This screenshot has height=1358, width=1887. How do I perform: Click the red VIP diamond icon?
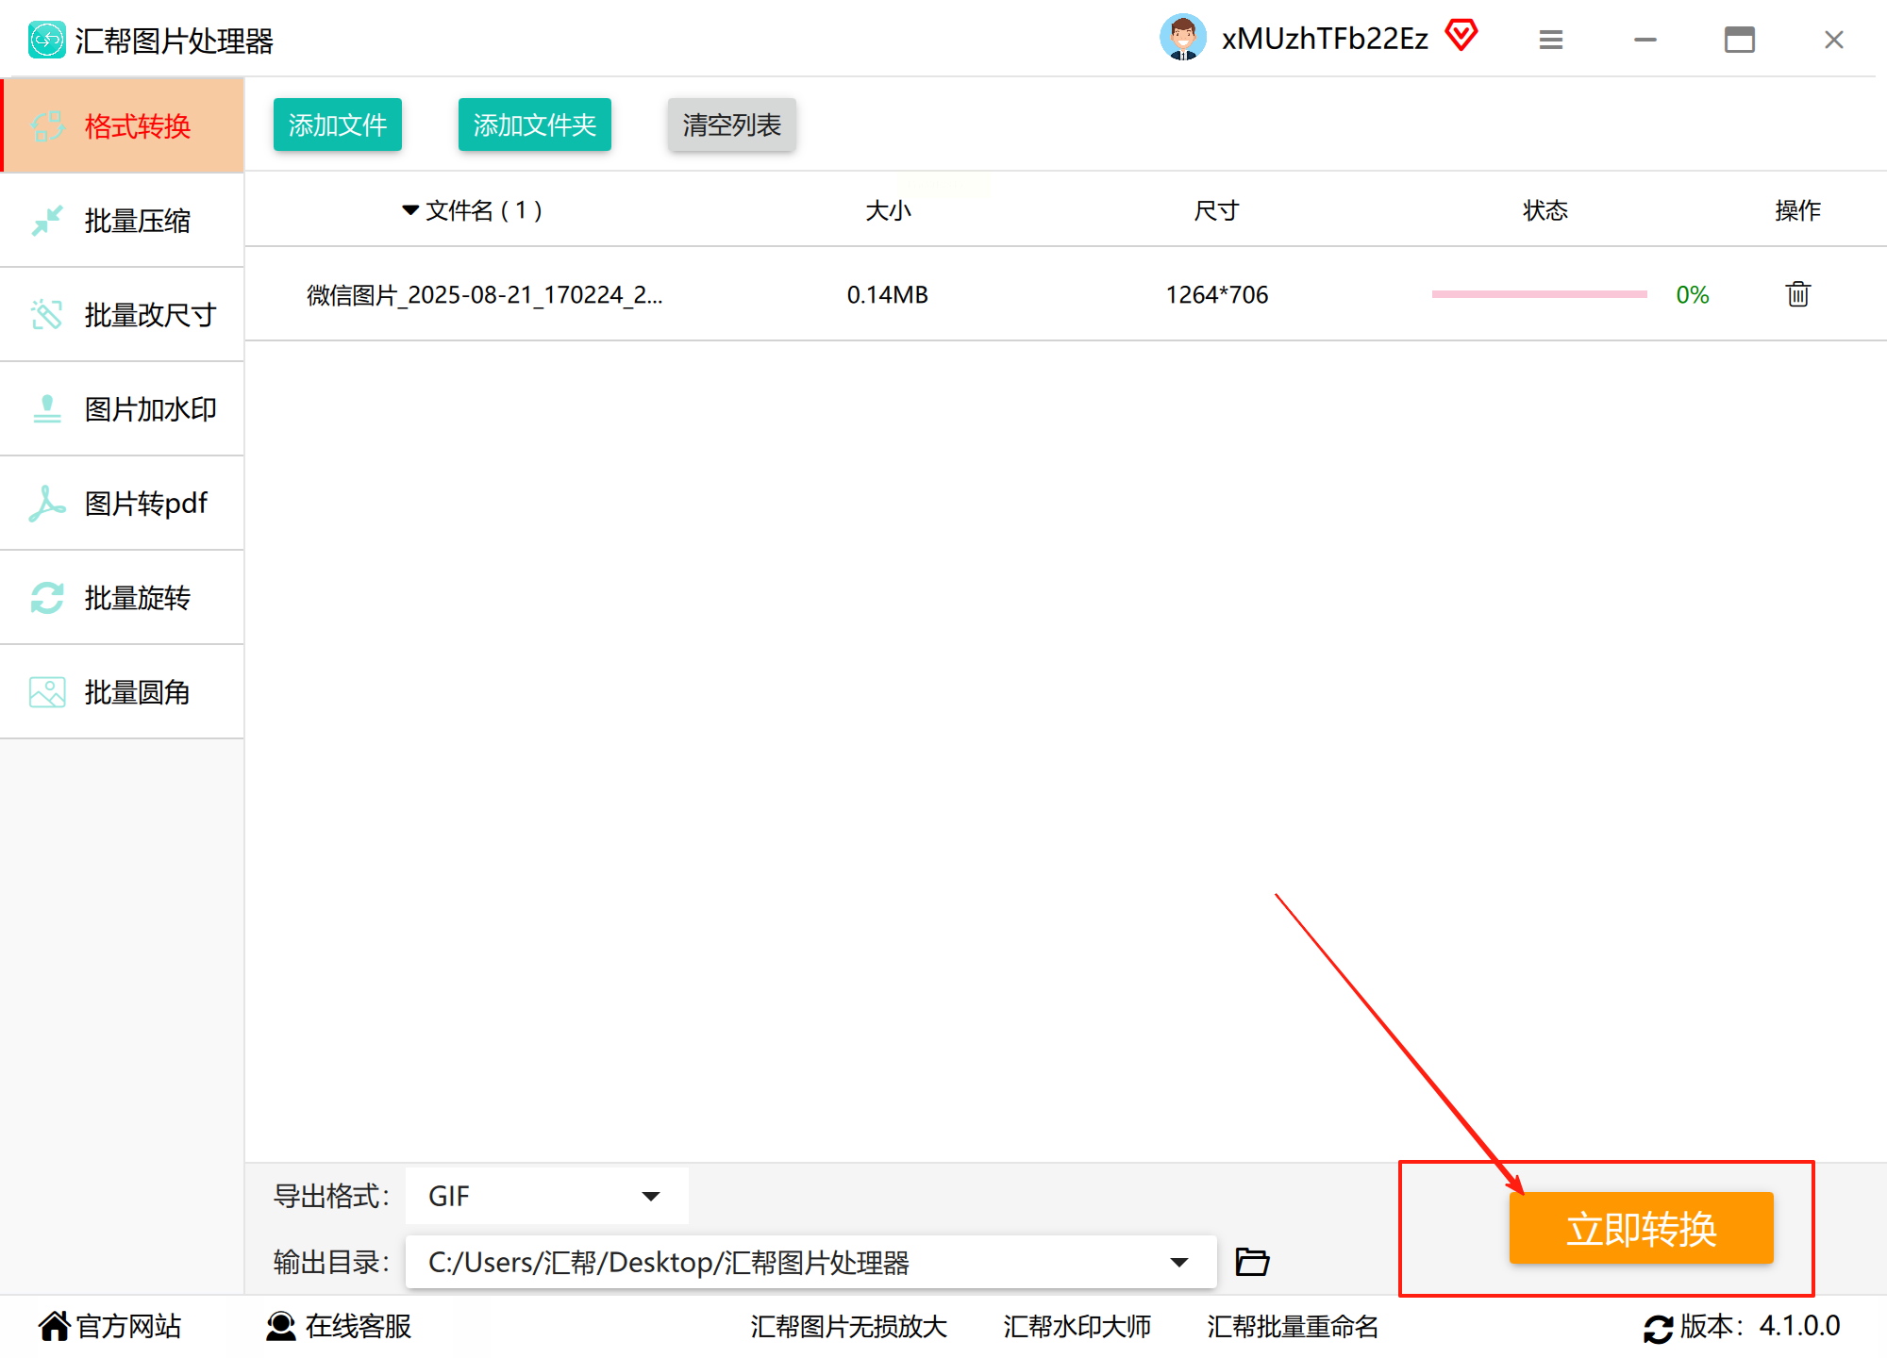point(1461,36)
